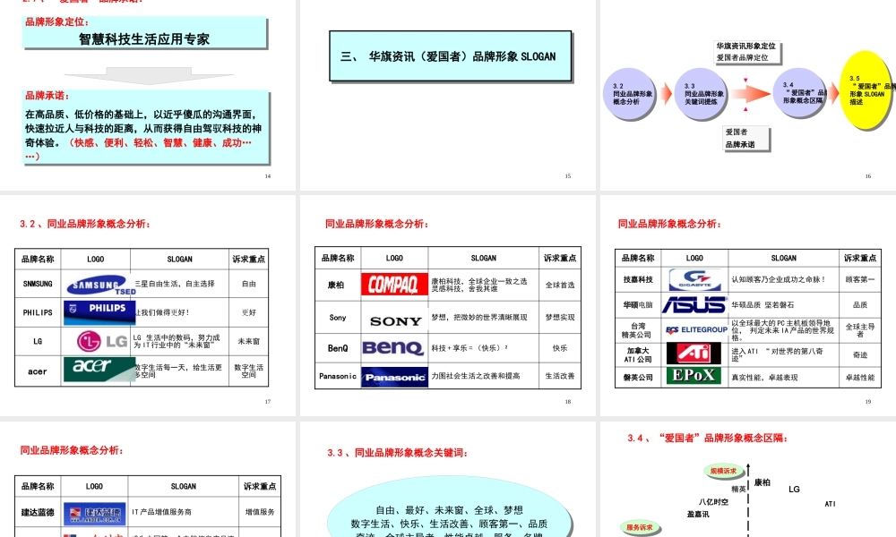Viewport: 896px width, 537px height.
Task: Click the red ATI logo image
Action: tap(694, 354)
